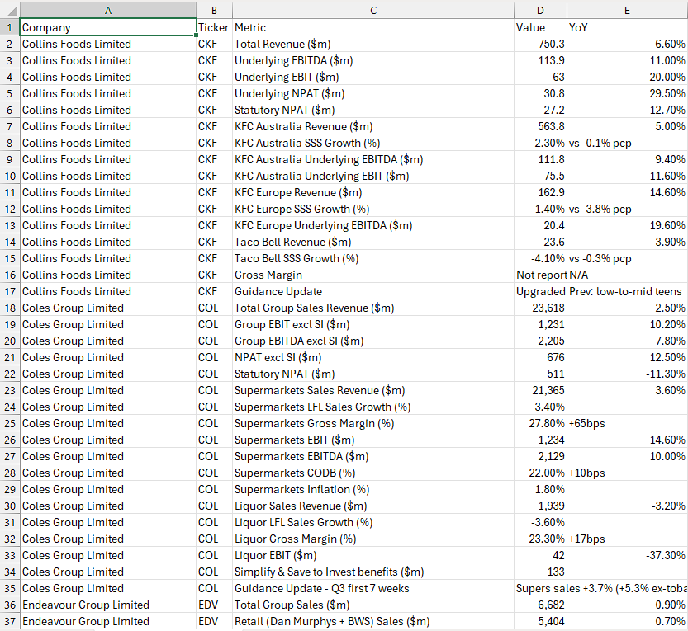Select row 1 header

pyautogui.click(x=10, y=27)
